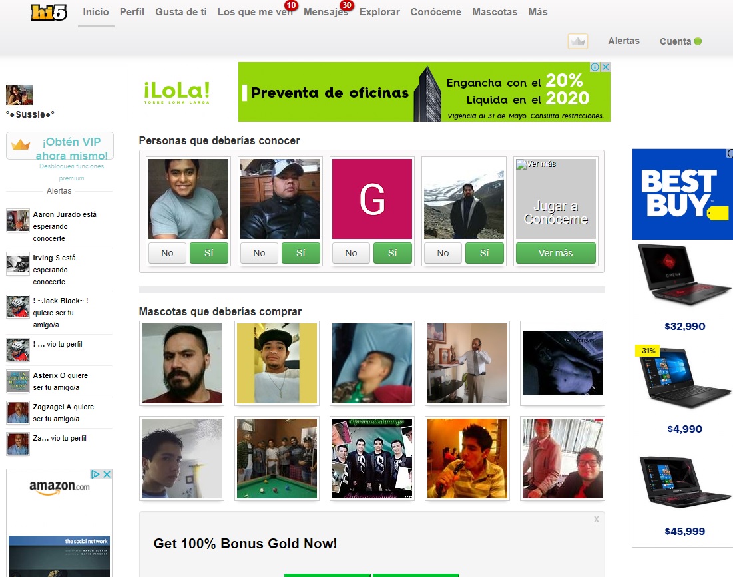This screenshot has height=577, width=733.
Task: Click the ¡Obtén VIP ahora mismo! button
Action: [x=60, y=146]
